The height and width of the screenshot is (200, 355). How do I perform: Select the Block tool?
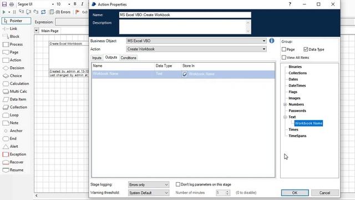11,36
